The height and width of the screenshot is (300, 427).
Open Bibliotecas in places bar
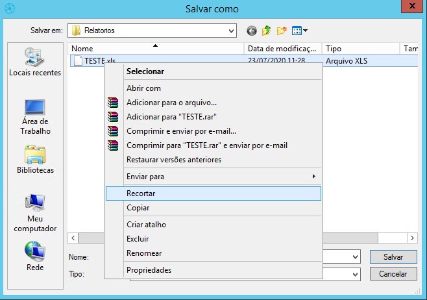tap(35, 160)
